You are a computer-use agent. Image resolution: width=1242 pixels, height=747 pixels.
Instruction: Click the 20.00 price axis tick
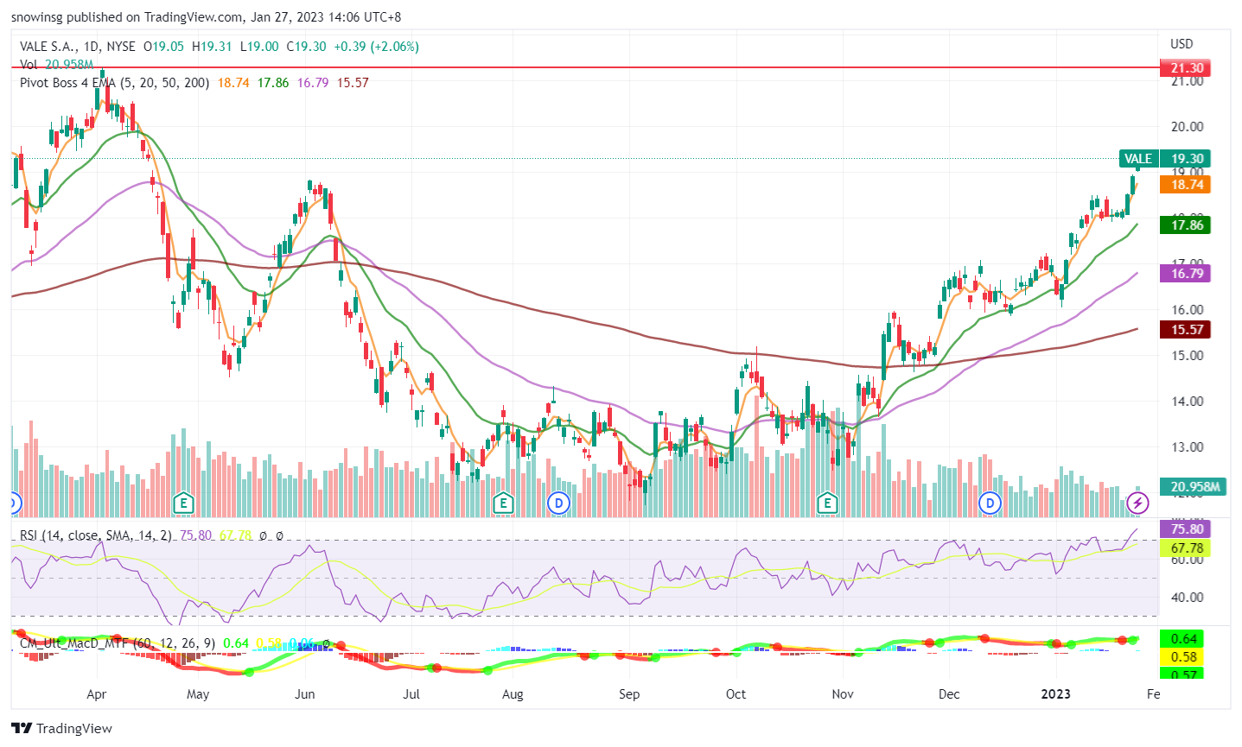(x=1187, y=126)
